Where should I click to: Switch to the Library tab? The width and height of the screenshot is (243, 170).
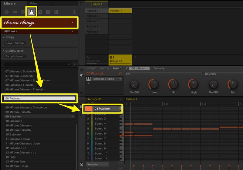point(10,3)
